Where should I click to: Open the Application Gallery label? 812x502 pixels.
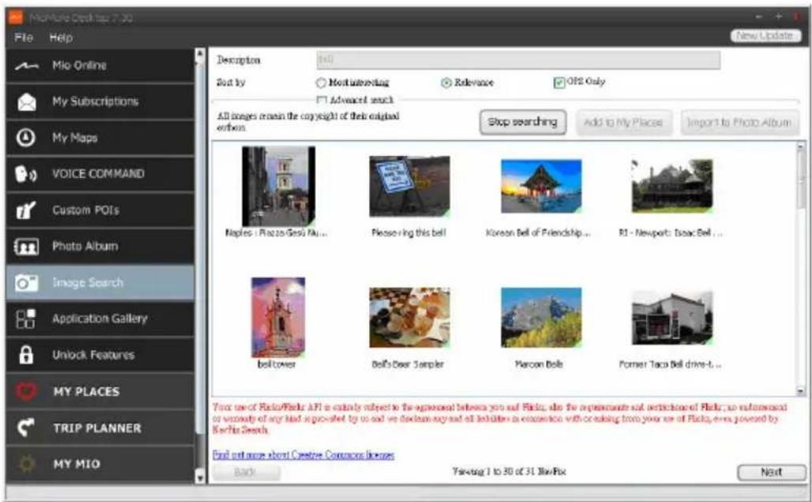99,319
